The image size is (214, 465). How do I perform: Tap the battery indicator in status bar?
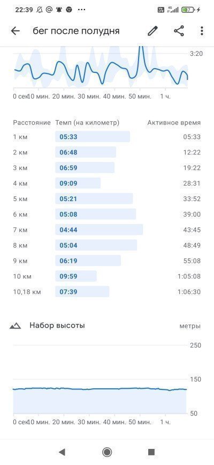coord(188,10)
